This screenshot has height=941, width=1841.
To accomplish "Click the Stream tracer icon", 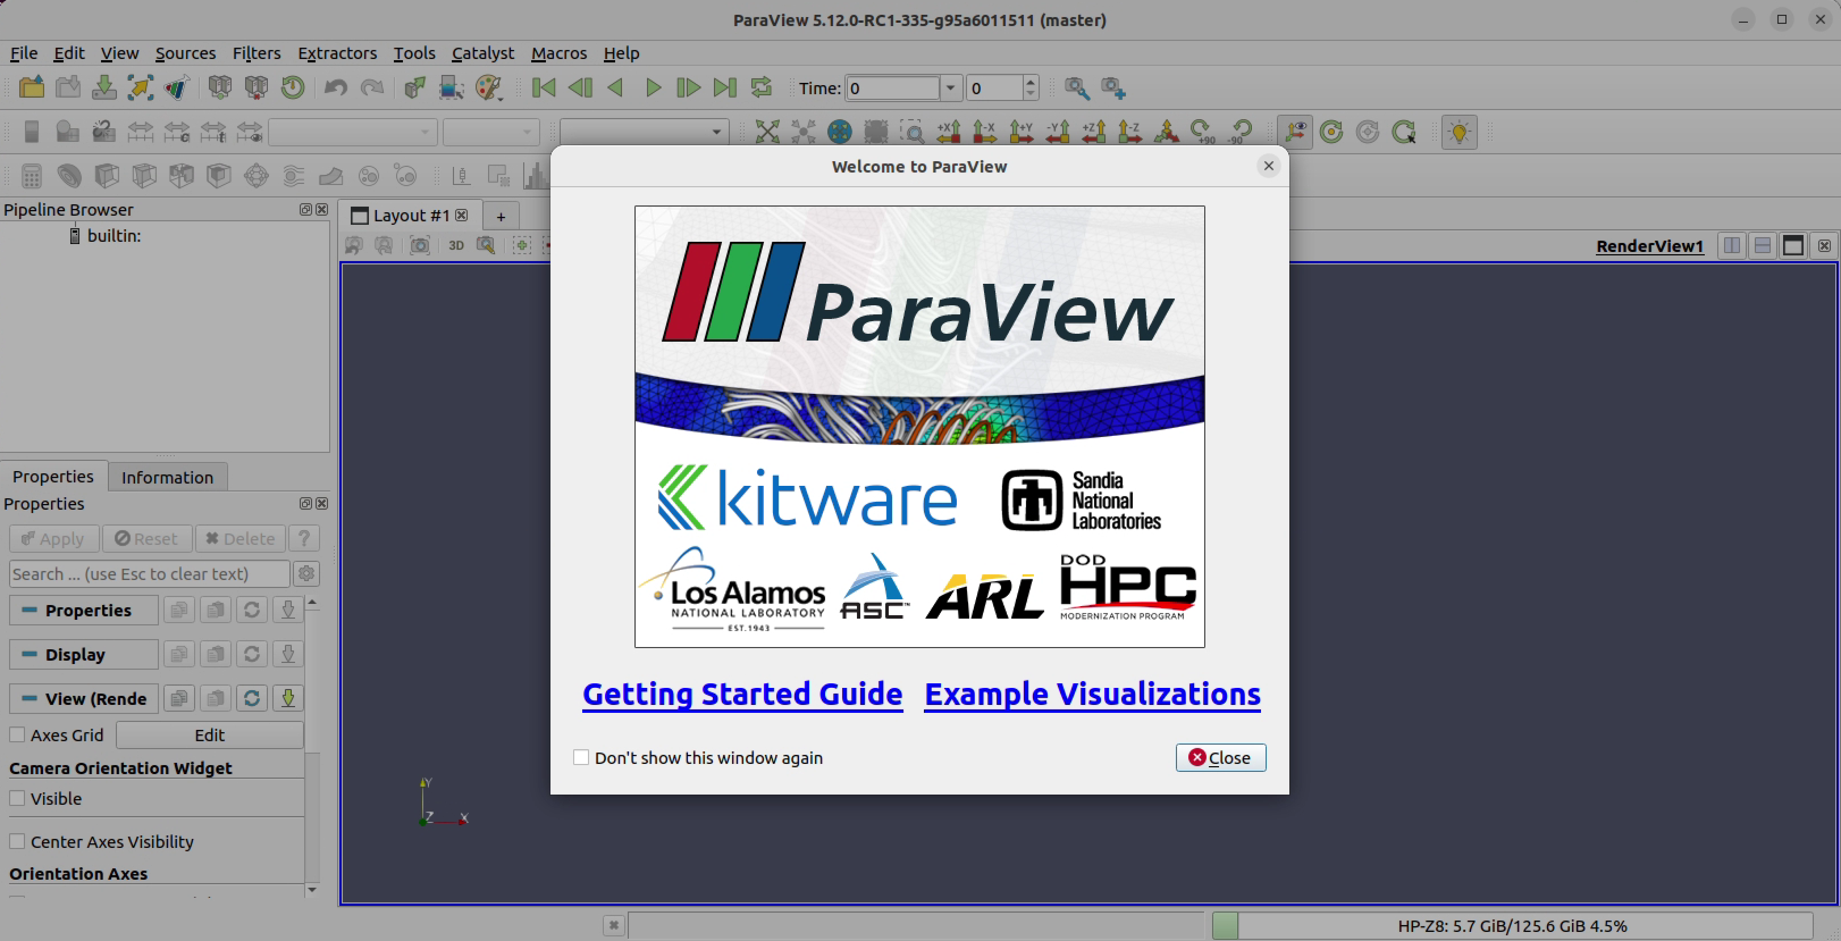I will coord(293,176).
